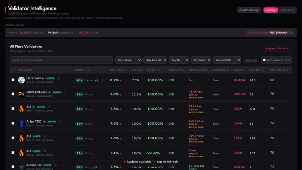Tick the Atlas TSO row checkbox
The height and width of the screenshot is (170, 302).
[x=13, y=123]
